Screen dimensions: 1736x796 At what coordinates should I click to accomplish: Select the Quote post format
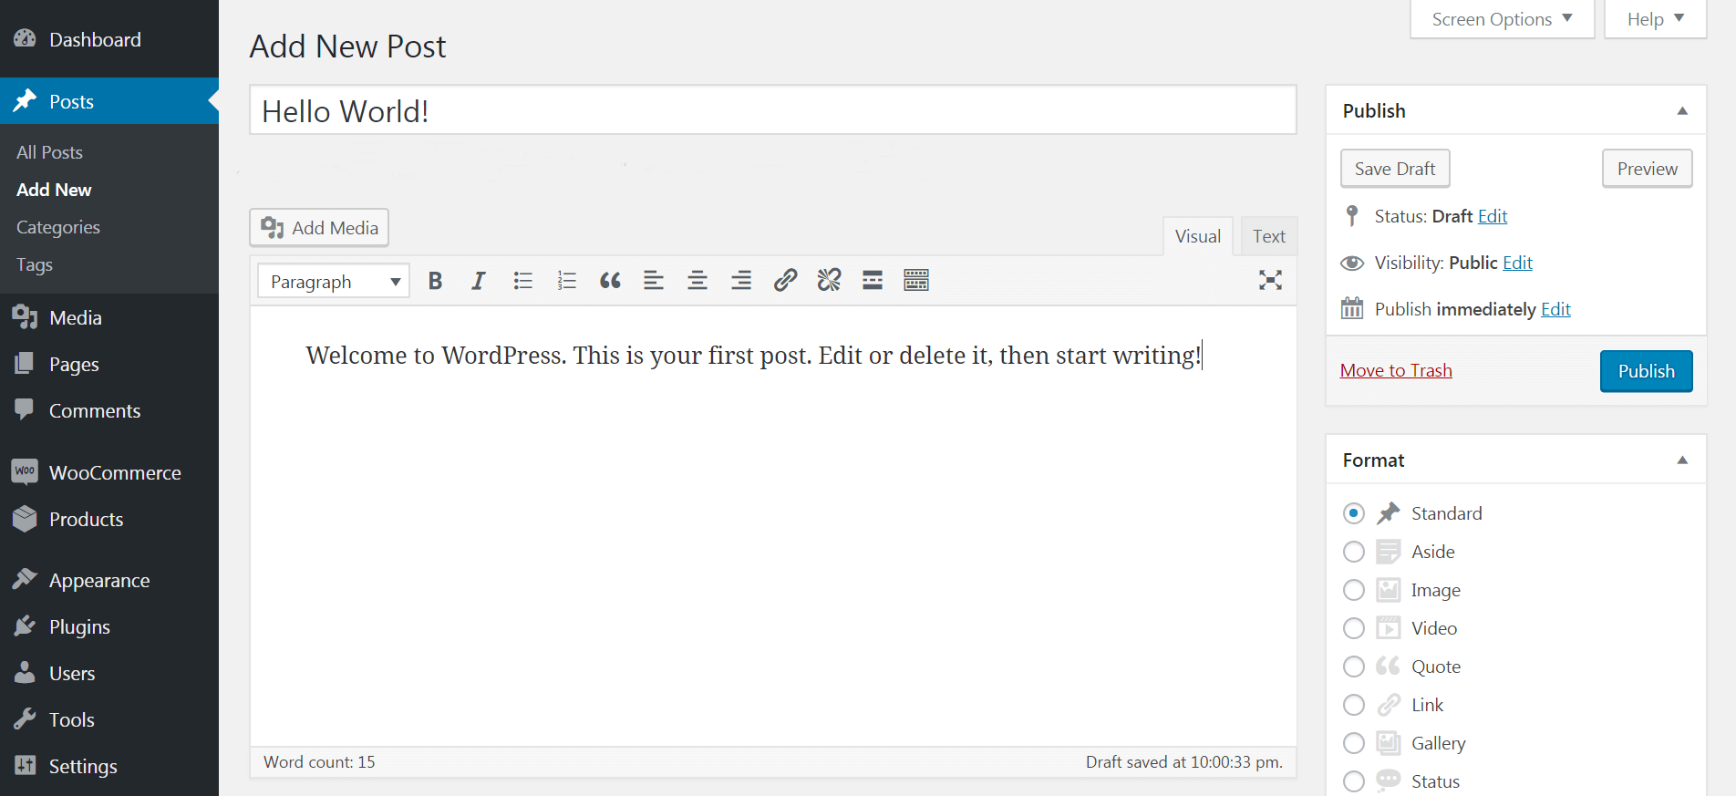coord(1354,667)
